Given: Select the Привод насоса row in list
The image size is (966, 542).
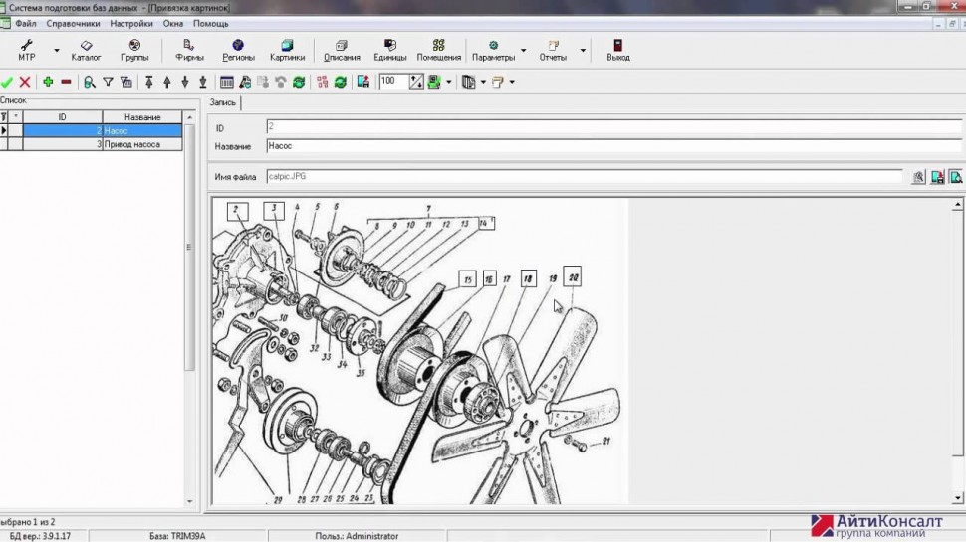Looking at the screenshot, I should tap(141, 144).
